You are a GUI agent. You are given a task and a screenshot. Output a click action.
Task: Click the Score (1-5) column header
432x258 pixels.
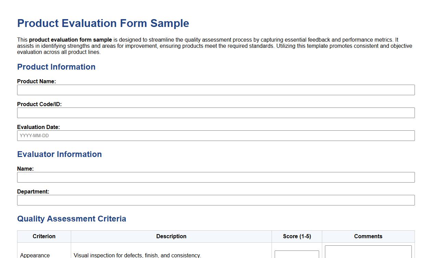296,236
